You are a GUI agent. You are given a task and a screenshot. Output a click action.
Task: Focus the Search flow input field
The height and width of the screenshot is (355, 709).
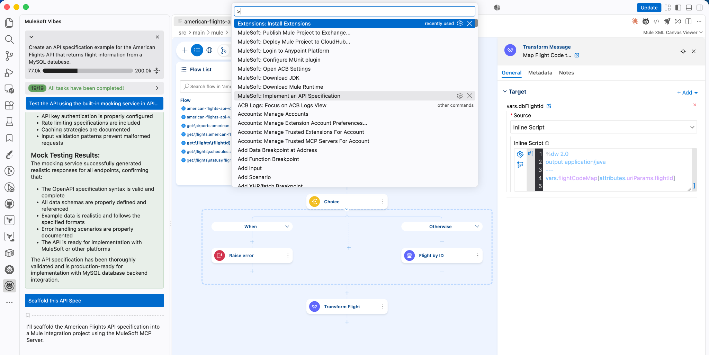[206, 87]
